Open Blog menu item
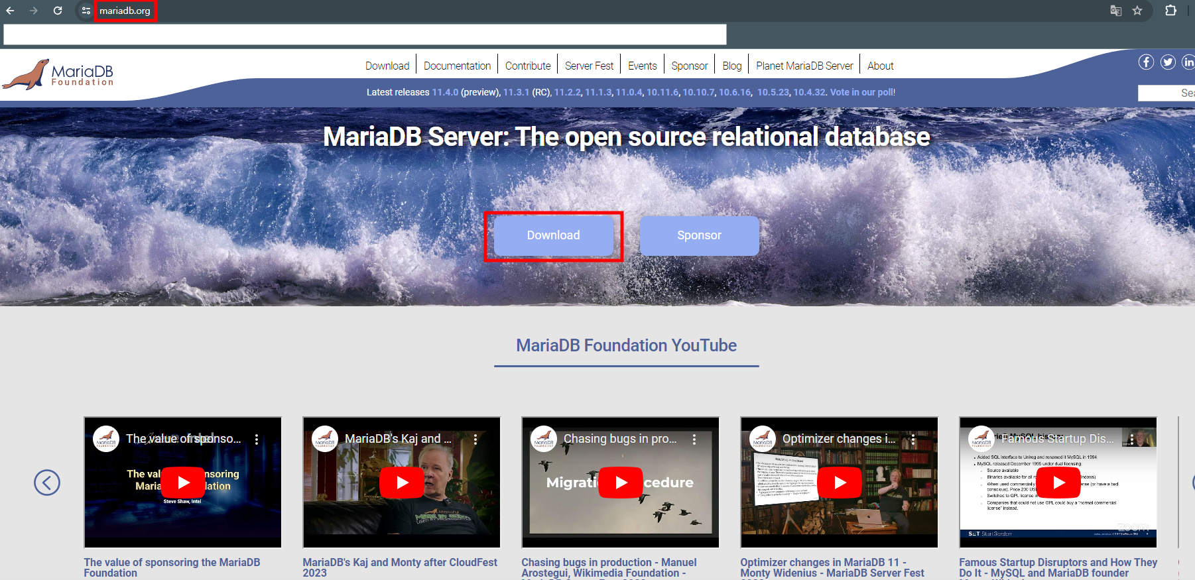Screen dimensions: 1195x580 [x=732, y=66]
